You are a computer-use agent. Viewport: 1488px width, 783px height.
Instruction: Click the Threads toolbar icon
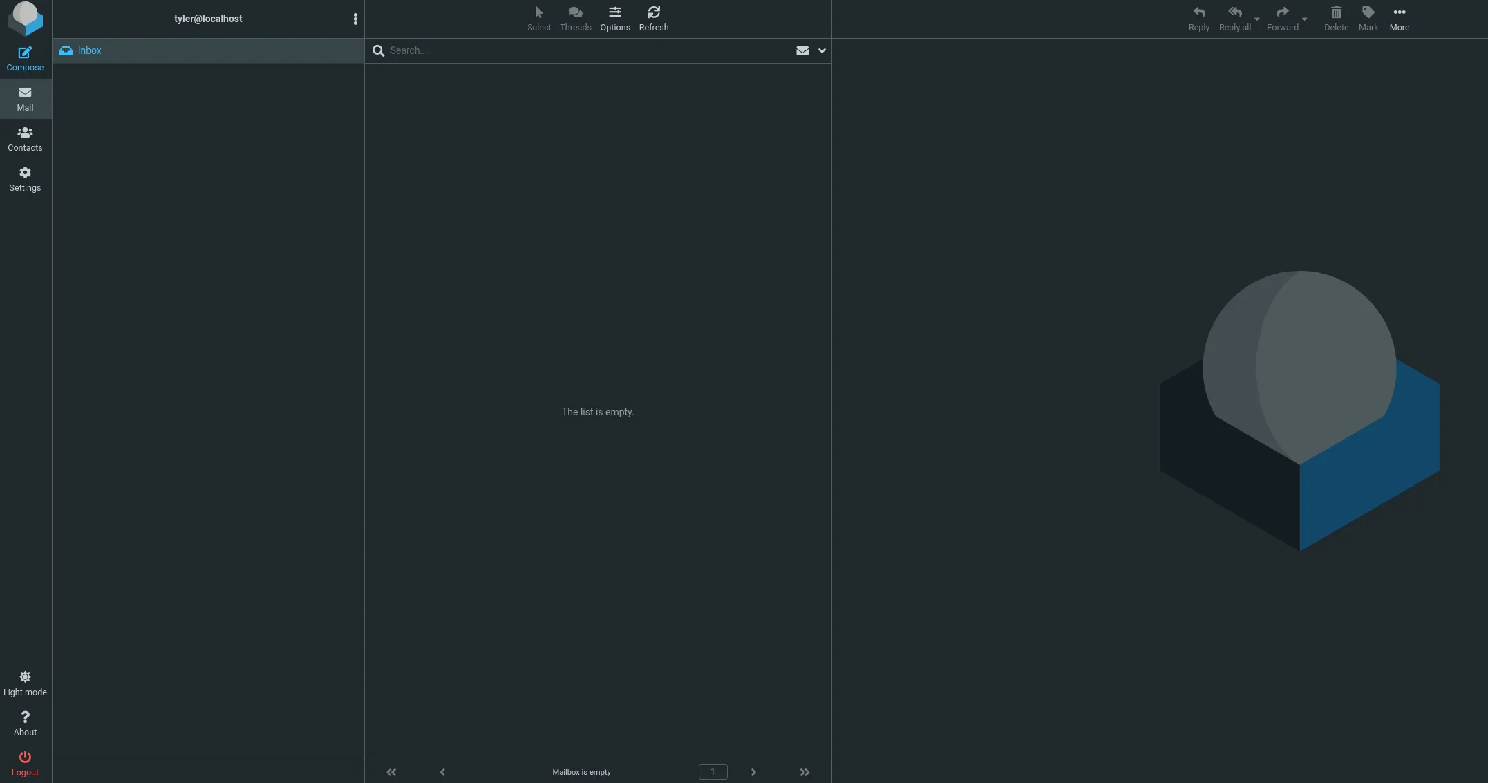point(575,18)
